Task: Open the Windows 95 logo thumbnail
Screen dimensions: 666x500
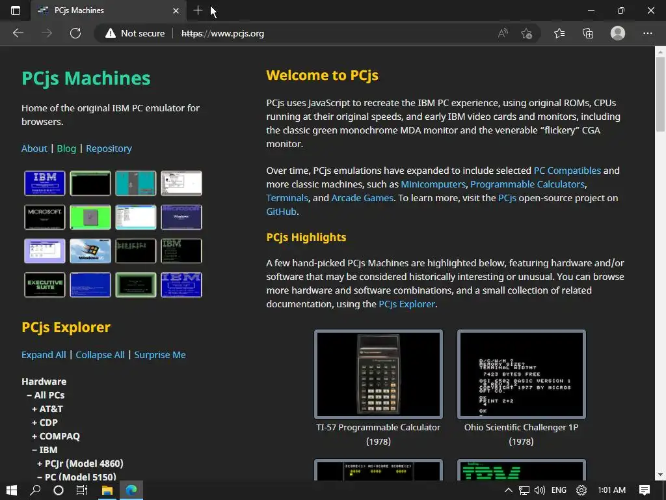Action: (x=90, y=251)
